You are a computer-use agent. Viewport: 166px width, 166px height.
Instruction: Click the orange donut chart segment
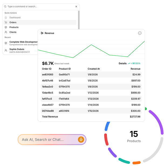click(x=137, y=163)
